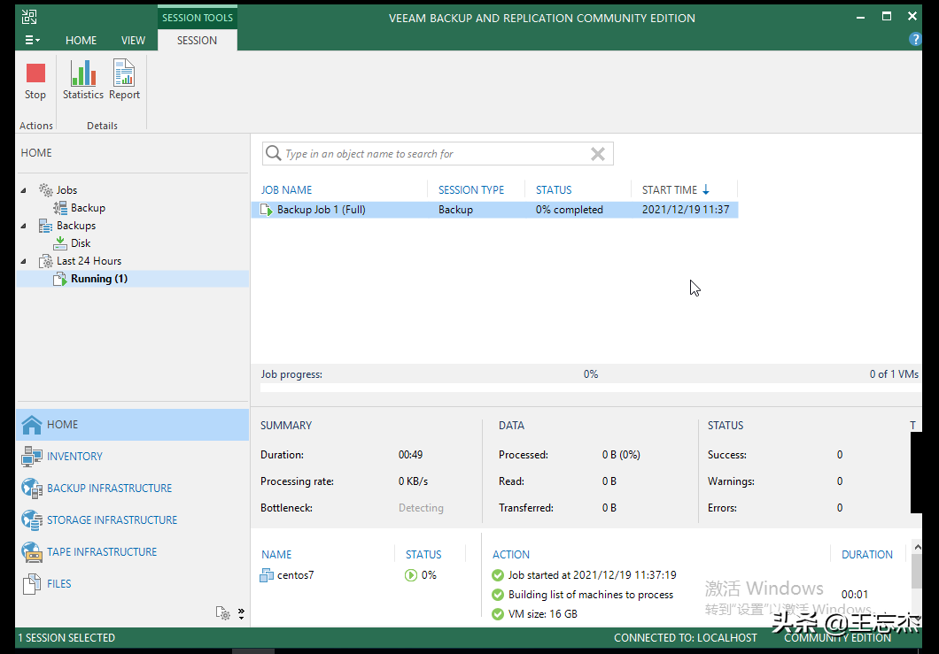Expand navigation pane overflow chevron

click(241, 612)
